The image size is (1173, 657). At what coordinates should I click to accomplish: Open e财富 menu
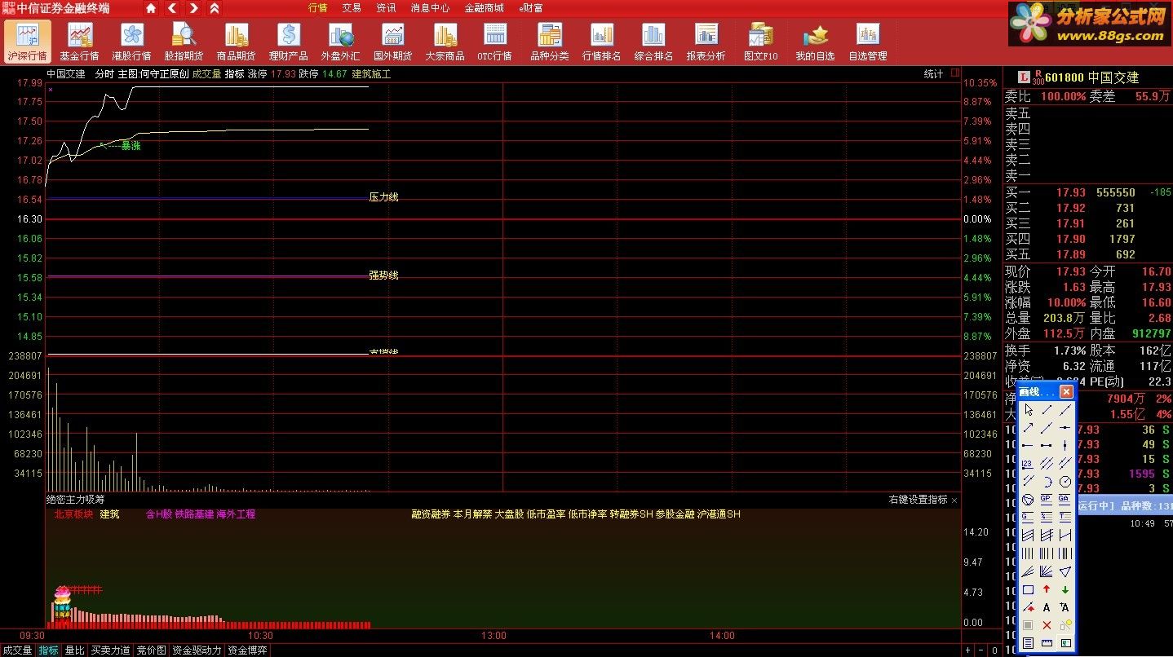click(x=531, y=8)
